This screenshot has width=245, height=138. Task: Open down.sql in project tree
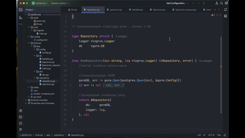pos(39,21)
